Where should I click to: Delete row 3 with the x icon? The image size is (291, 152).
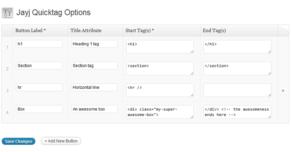[x=283, y=91]
